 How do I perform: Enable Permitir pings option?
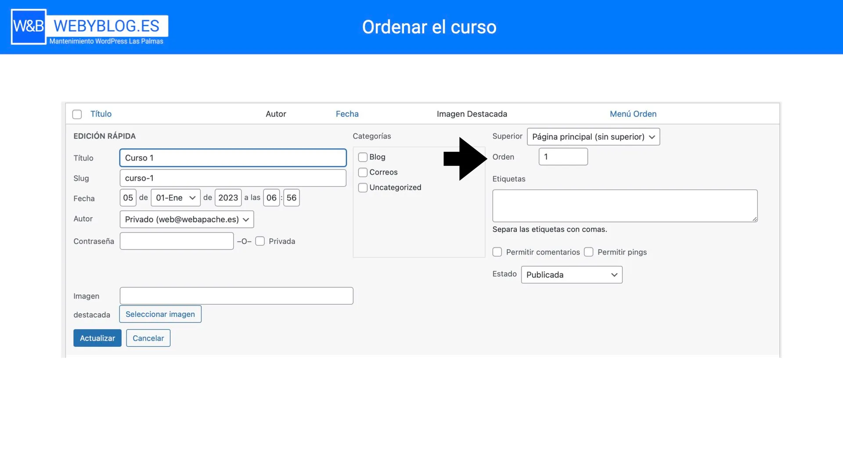pos(589,252)
